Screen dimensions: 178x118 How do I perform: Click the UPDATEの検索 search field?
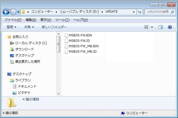tap(158, 12)
